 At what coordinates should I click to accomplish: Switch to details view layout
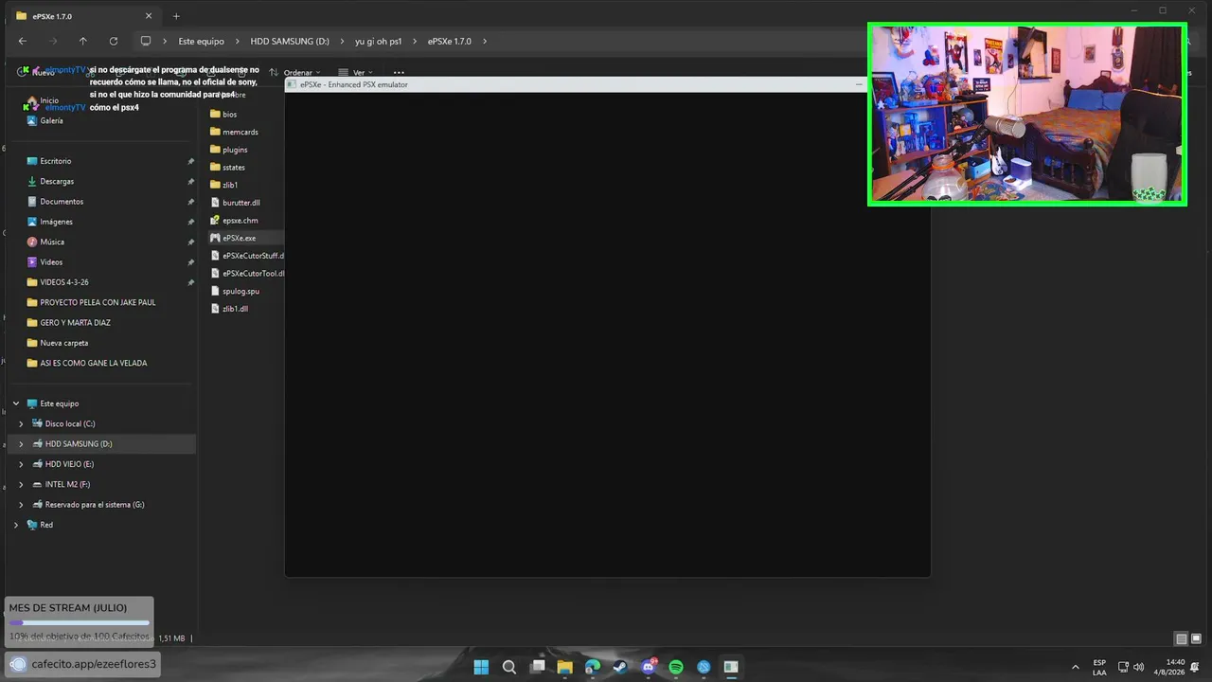coord(1181,638)
